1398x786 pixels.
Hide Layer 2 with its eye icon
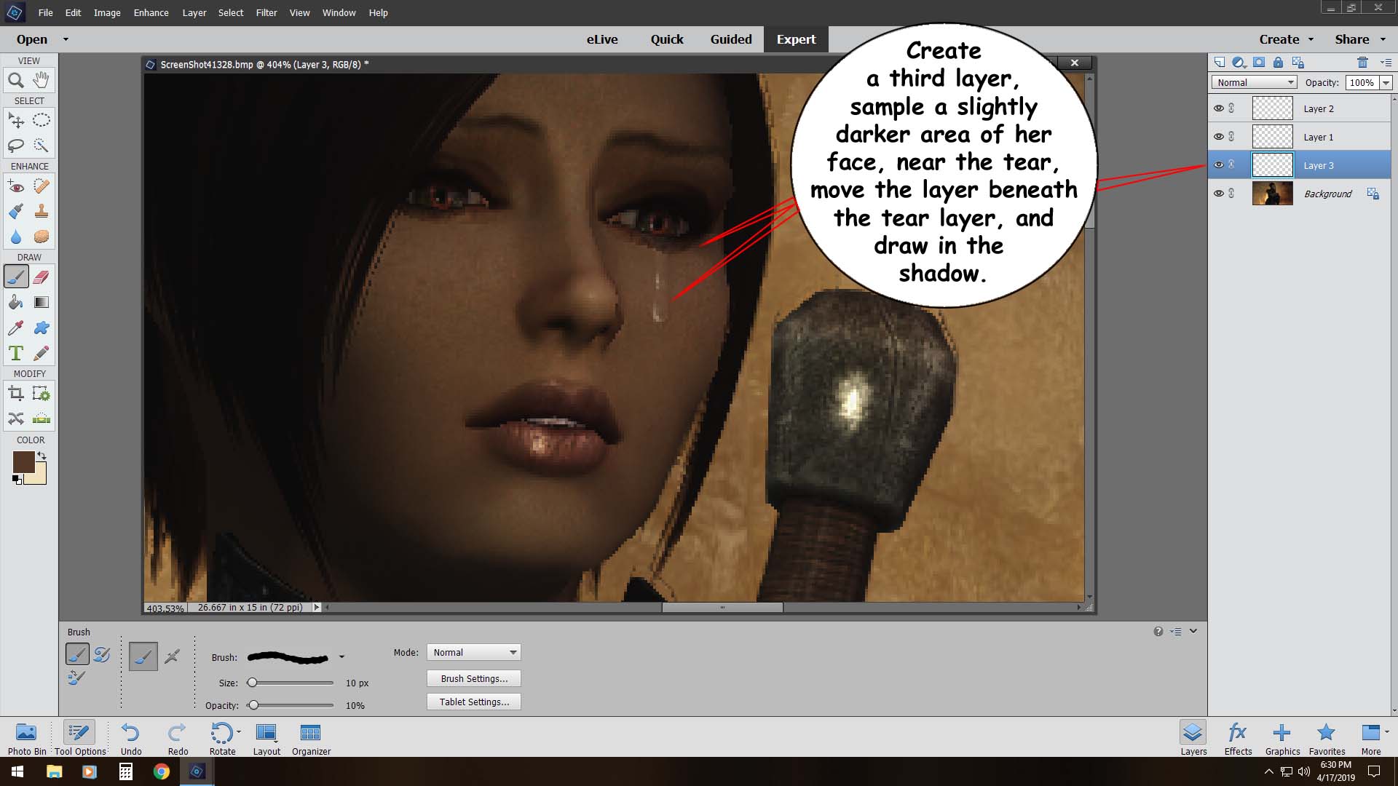(1218, 108)
